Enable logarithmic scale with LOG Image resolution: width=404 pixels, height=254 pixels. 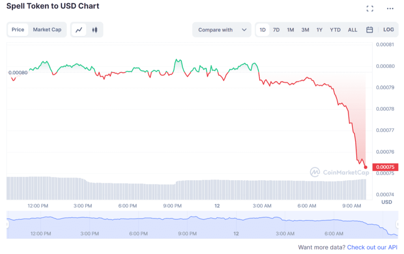click(x=389, y=30)
